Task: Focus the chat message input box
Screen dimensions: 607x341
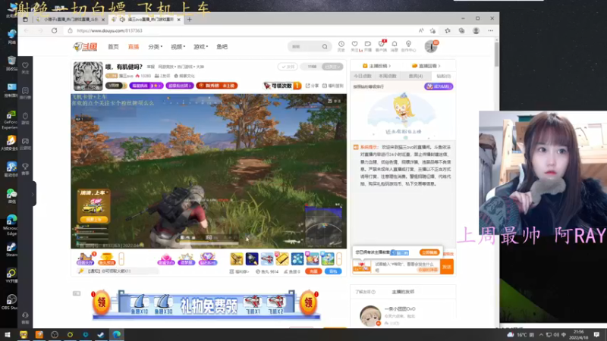Action: (x=406, y=267)
